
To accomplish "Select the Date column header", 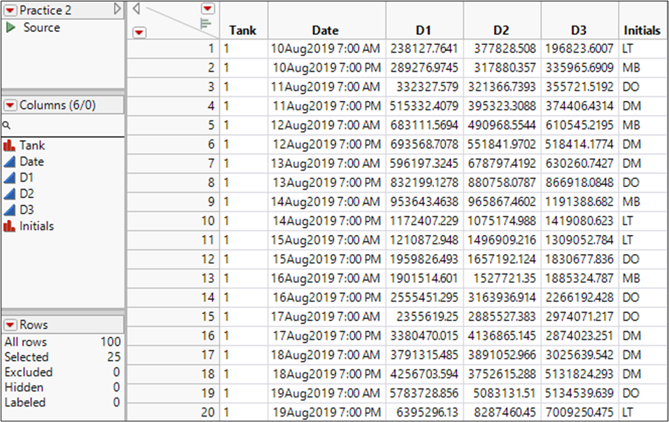I will pos(325,30).
